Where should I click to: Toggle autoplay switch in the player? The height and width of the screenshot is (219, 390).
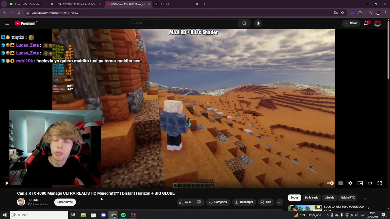point(330,183)
